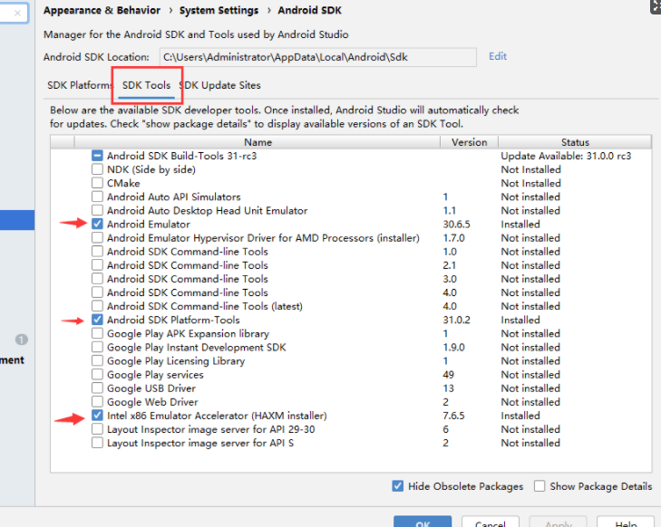
Task: Select 'Update Available: 31.0.0 rc3' status text
Action: click(x=566, y=156)
